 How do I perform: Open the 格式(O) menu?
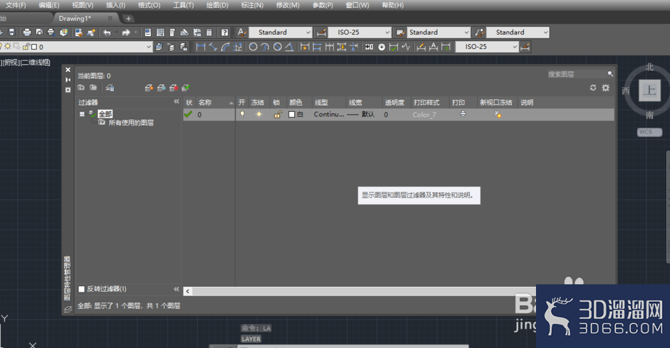point(149,5)
